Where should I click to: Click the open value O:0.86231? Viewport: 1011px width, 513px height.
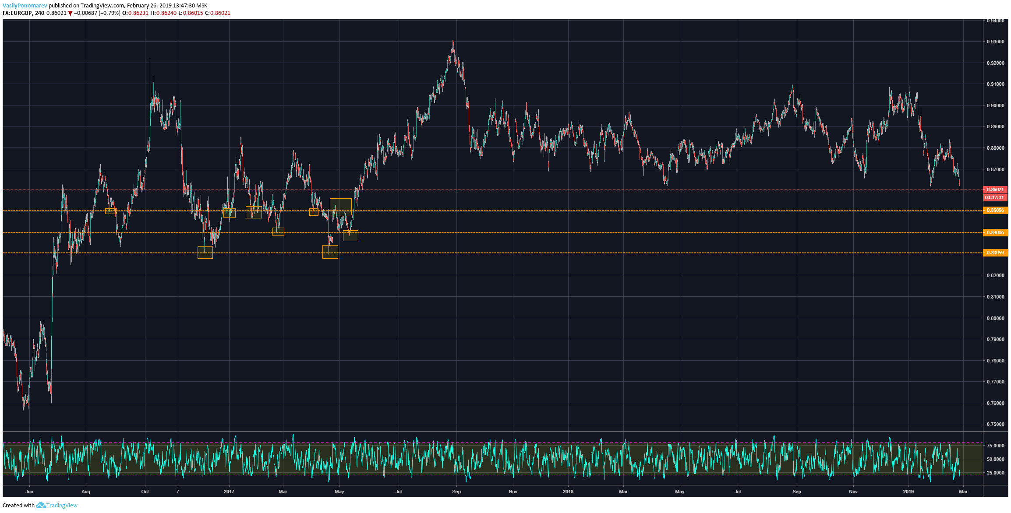pyautogui.click(x=135, y=13)
